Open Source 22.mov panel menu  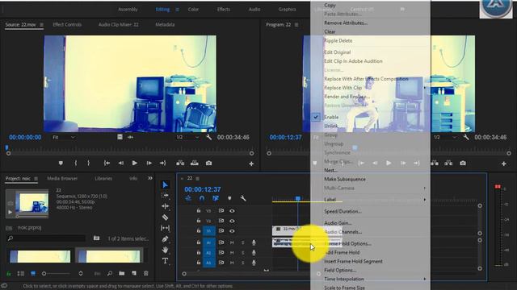(41, 25)
